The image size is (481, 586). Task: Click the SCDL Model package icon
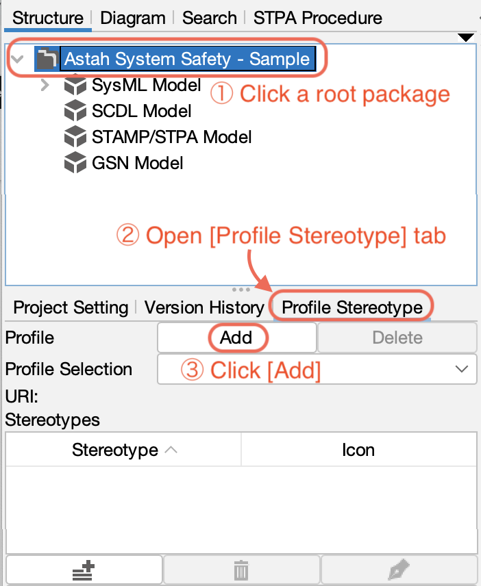point(75,111)
